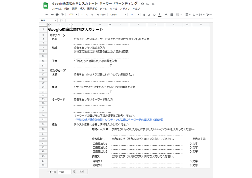Image resolution: width=252 pixels, height=178 pixels.
Task: Open the アドオン menu
Action: [x=125, y=9]
